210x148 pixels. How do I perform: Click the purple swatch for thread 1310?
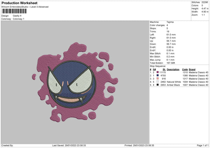pos(157,72)
